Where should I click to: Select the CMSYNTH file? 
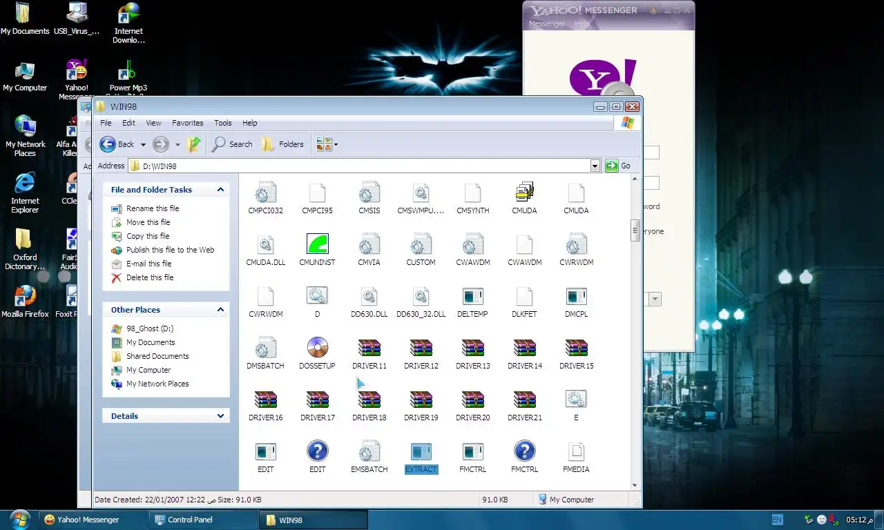click(x=472, y=199)
